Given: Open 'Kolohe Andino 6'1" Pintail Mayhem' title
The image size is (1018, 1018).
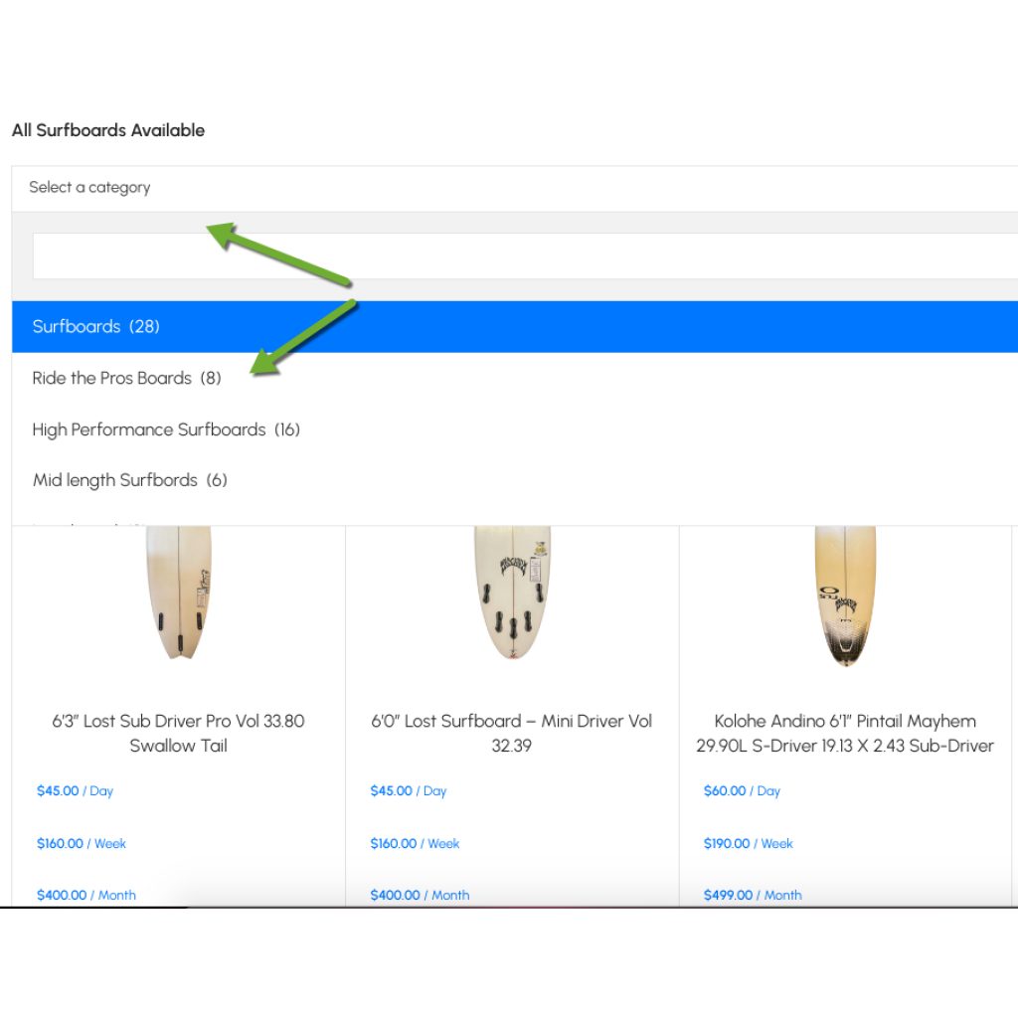Looking at the screenshot, I should pos(845,733).
